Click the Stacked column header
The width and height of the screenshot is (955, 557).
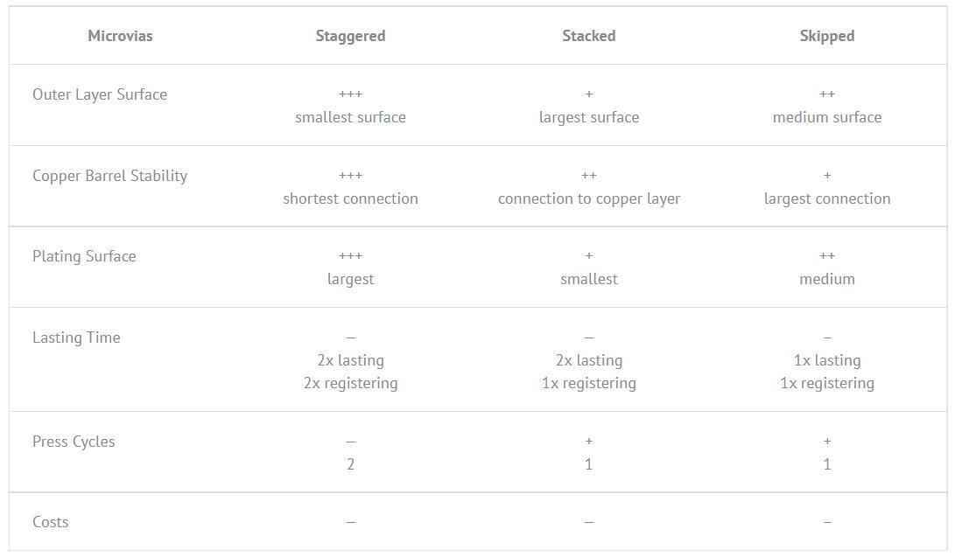[588, 36]
